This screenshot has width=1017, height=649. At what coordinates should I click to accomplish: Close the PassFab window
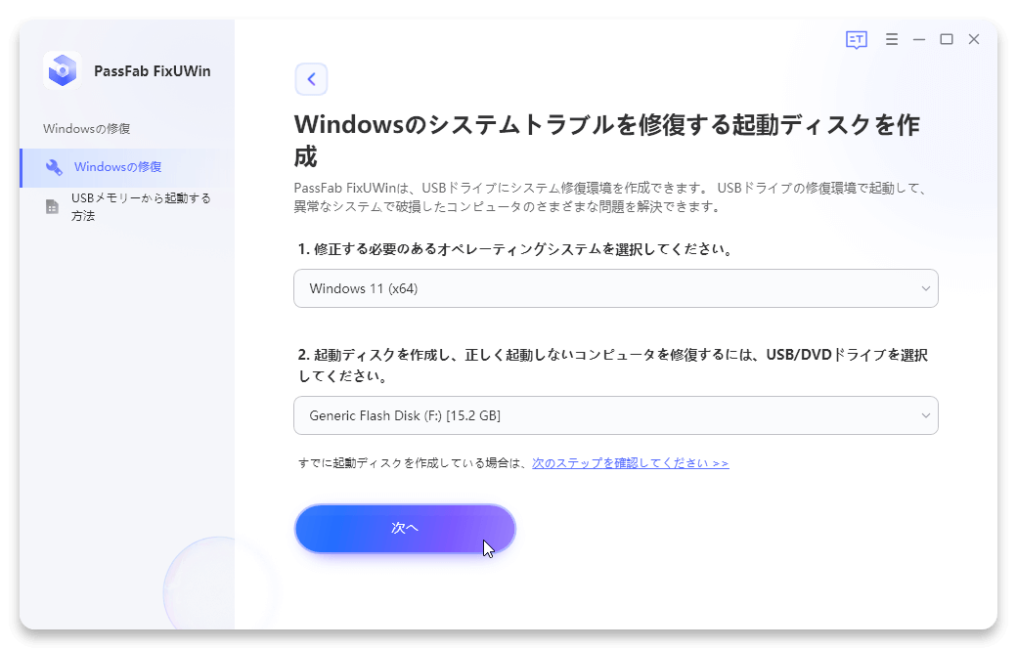click(974, 39)
